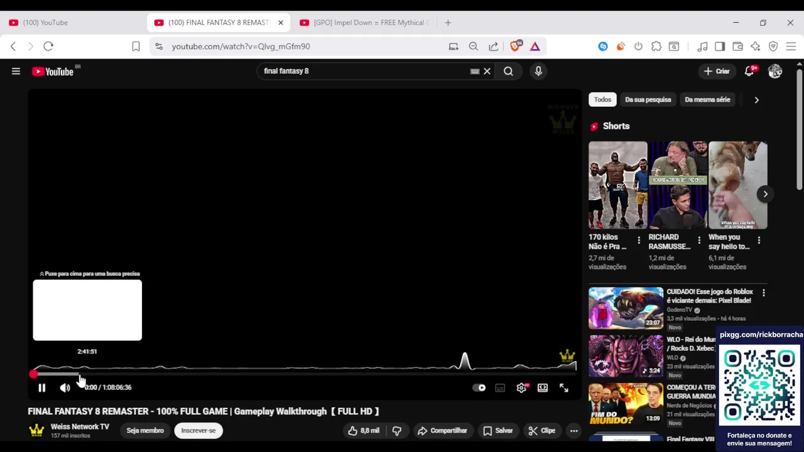Image resolution: width=804 pixels, height=452 pixels.
Task: Start voice search with microphone icon
Action: [x=538, y=71]
